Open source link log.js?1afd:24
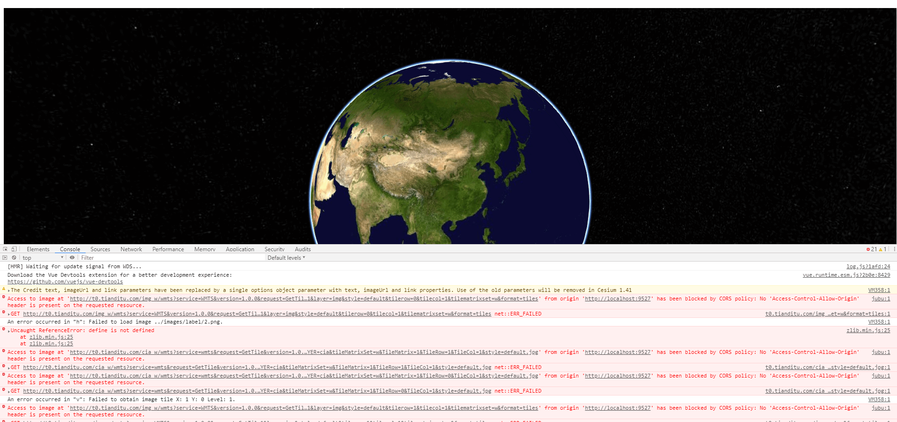 point(868,267)
